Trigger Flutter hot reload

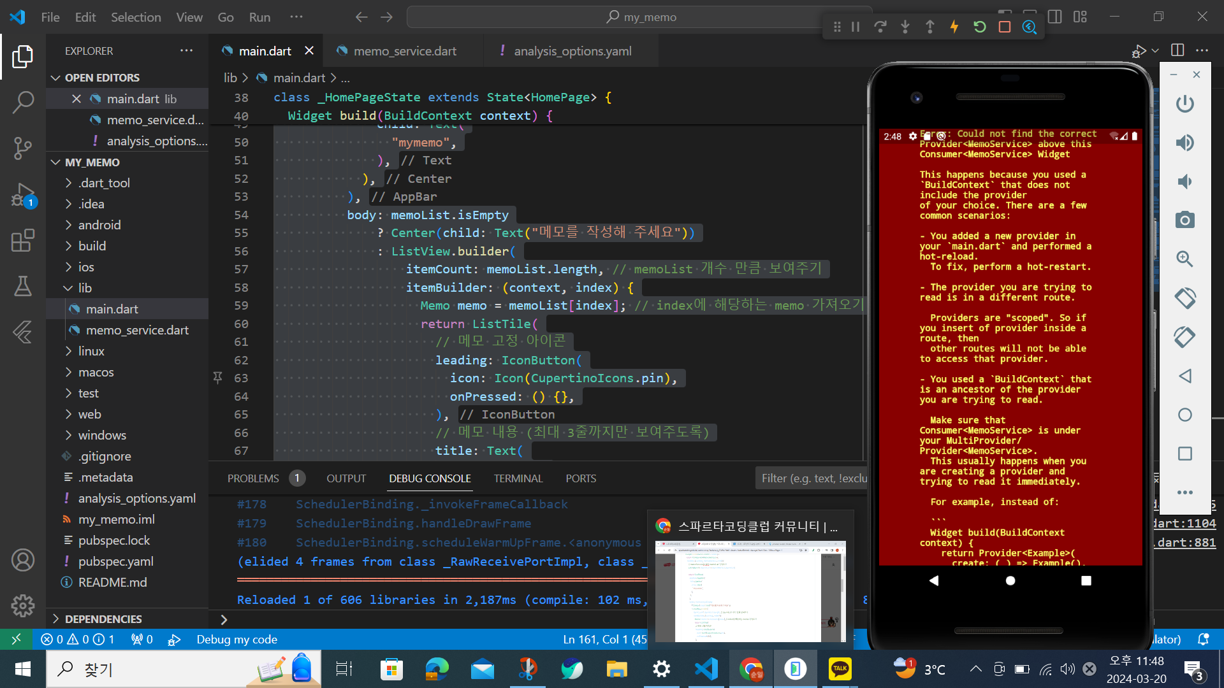point(954,27)
